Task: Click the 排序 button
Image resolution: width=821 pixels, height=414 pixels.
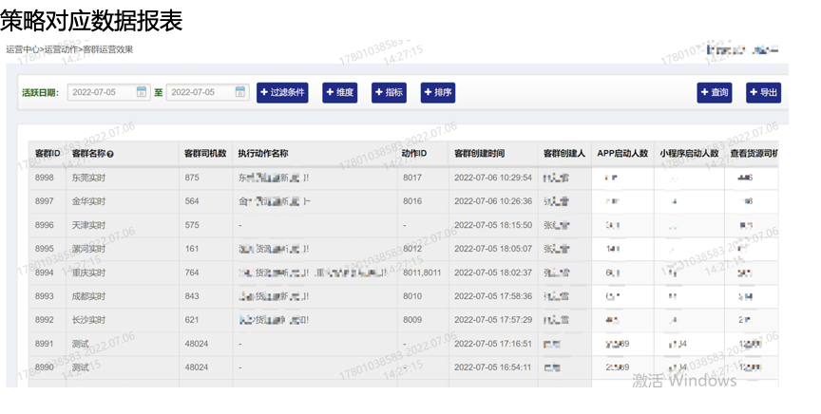Action: point(438,93)
